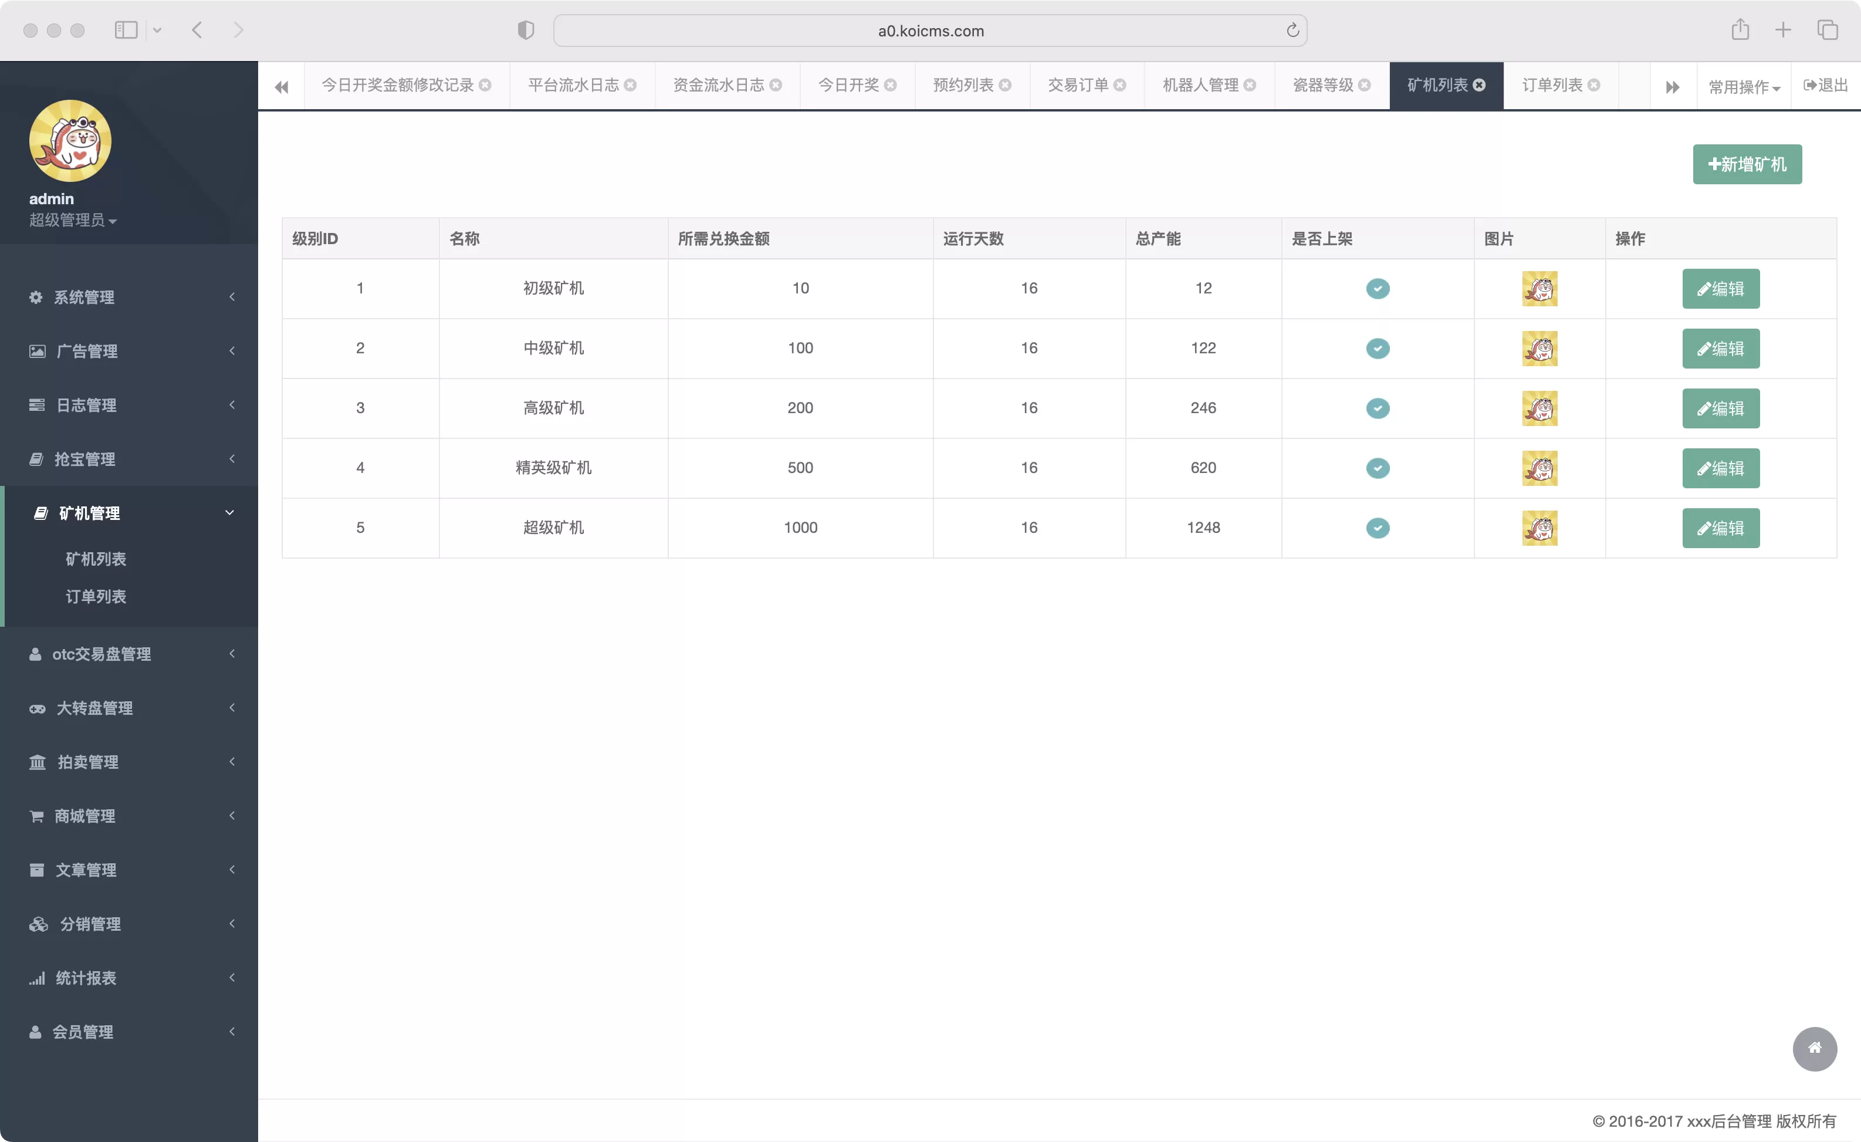Close the 交易订单 tab via its x icon
The image size is (1861, 1142).
tap(1120, 85)
